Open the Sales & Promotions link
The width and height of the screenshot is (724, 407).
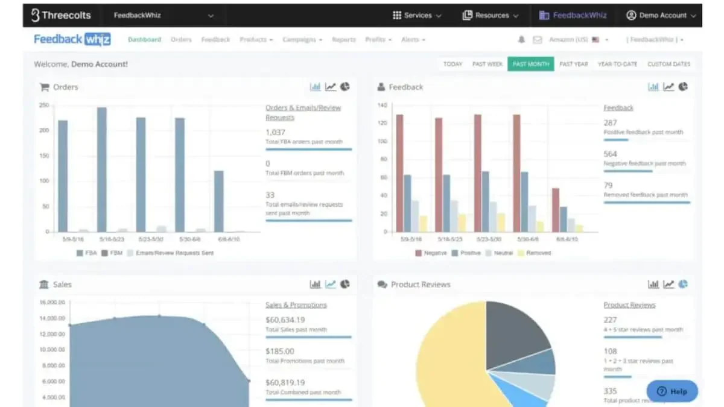296,305
